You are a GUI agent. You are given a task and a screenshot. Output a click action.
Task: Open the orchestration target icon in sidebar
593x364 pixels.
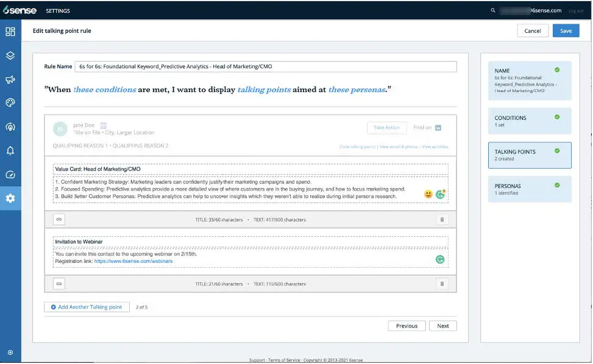coord(10,127)
